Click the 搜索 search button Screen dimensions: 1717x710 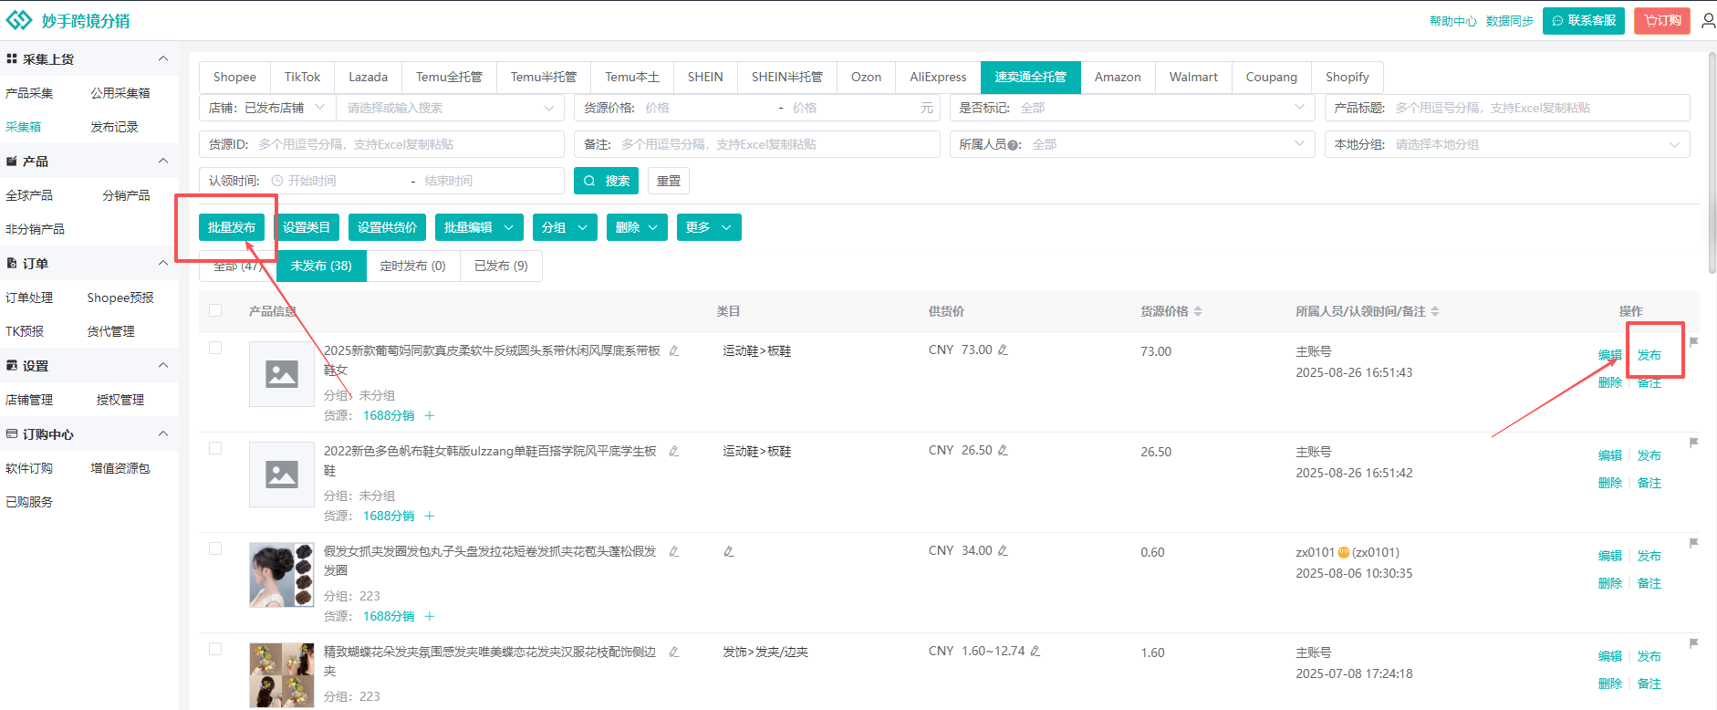coord(606,181)
